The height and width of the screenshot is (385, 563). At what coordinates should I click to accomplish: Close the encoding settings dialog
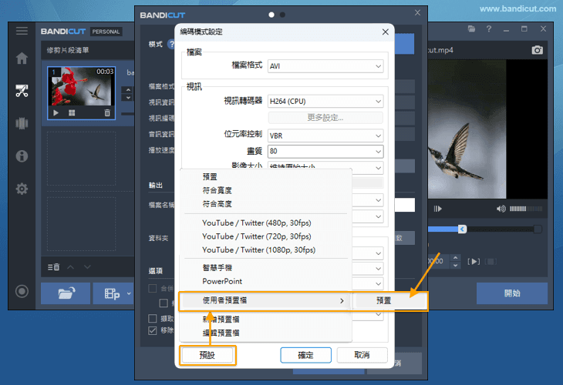pyautogui.click(x=386, y=32)
